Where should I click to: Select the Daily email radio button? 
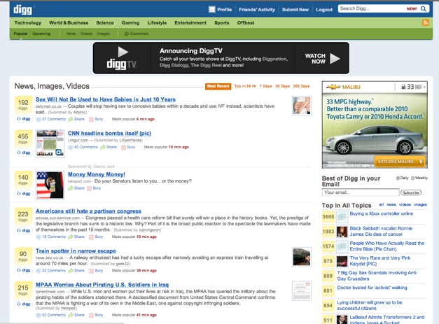(398, 178)
